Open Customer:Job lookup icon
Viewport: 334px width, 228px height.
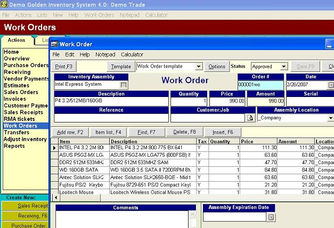pos(250,118)
